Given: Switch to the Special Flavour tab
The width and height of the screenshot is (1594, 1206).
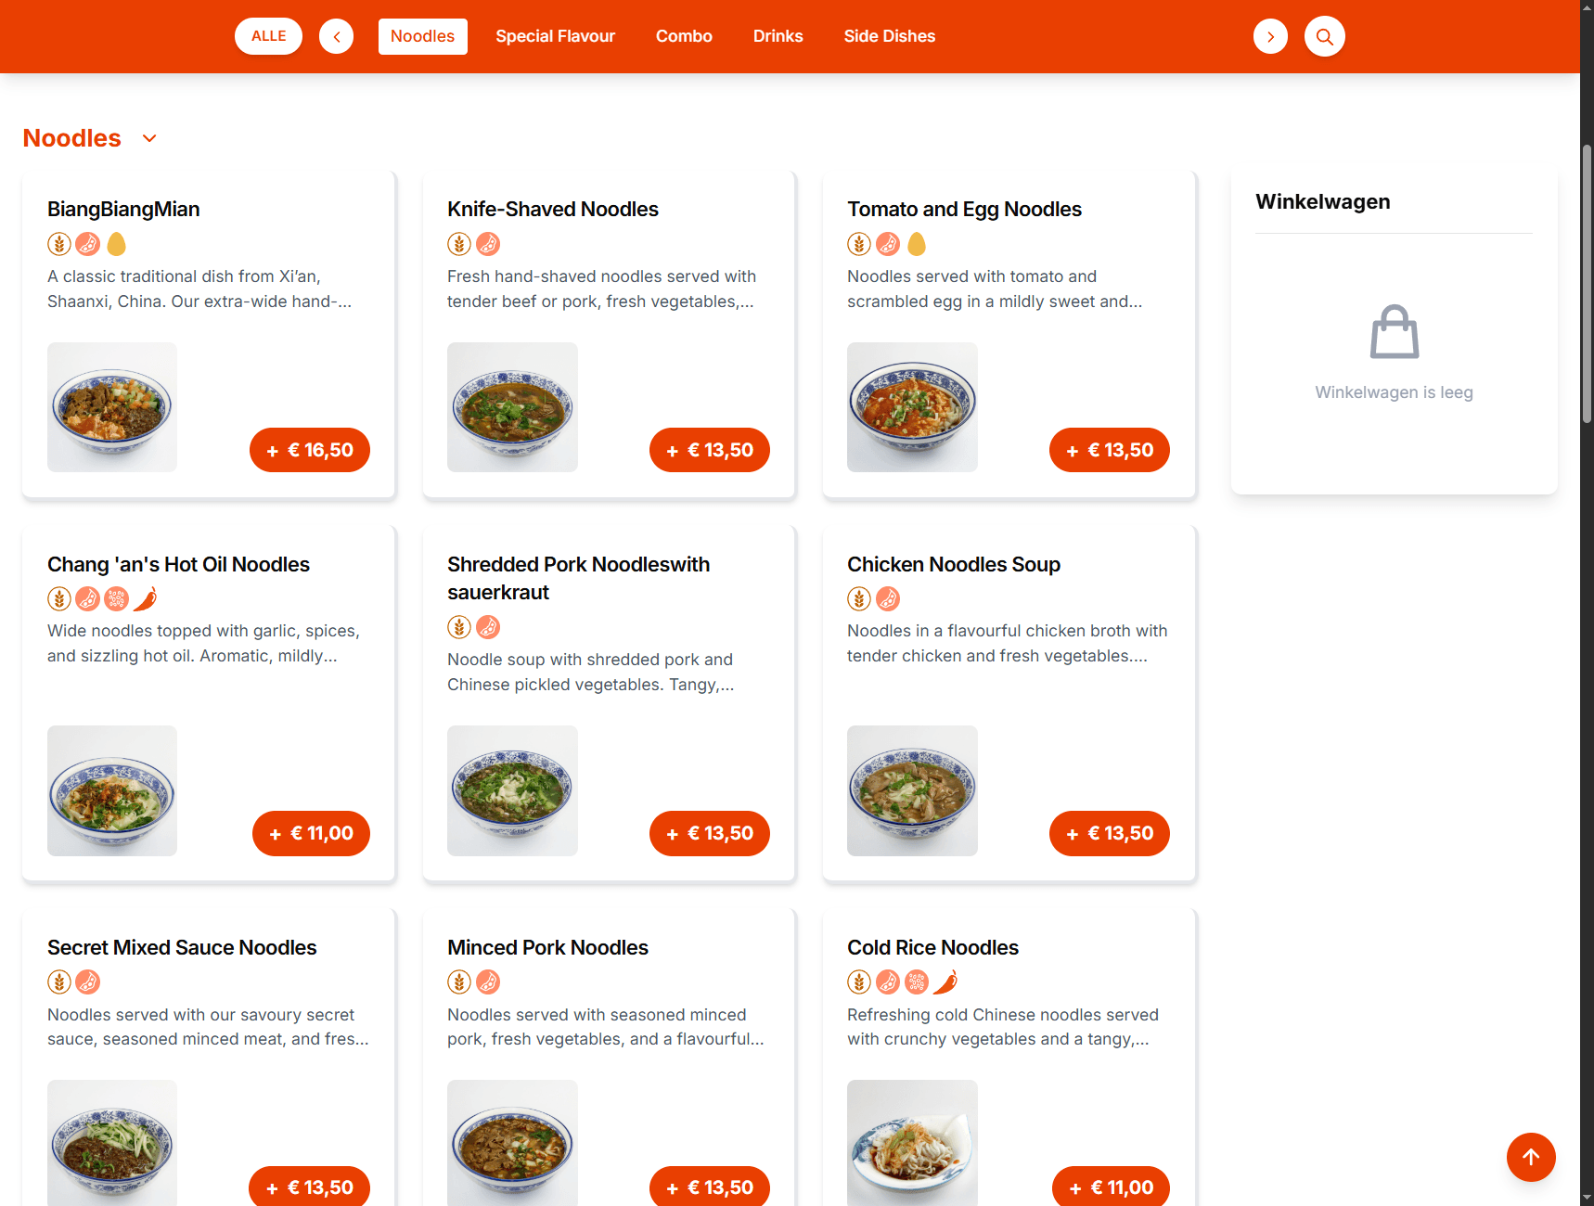Looking at the screenshot, I should [555, 36].
